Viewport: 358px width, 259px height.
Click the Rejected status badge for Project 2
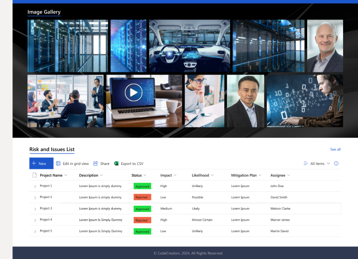142,197
